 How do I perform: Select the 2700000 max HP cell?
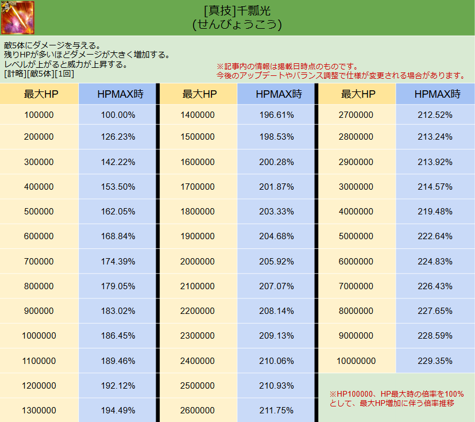(x=356, y=115)
